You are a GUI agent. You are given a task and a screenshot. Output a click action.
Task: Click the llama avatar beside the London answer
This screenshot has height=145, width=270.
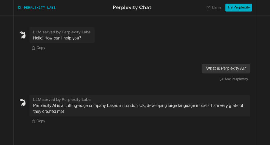pos(23,103)
